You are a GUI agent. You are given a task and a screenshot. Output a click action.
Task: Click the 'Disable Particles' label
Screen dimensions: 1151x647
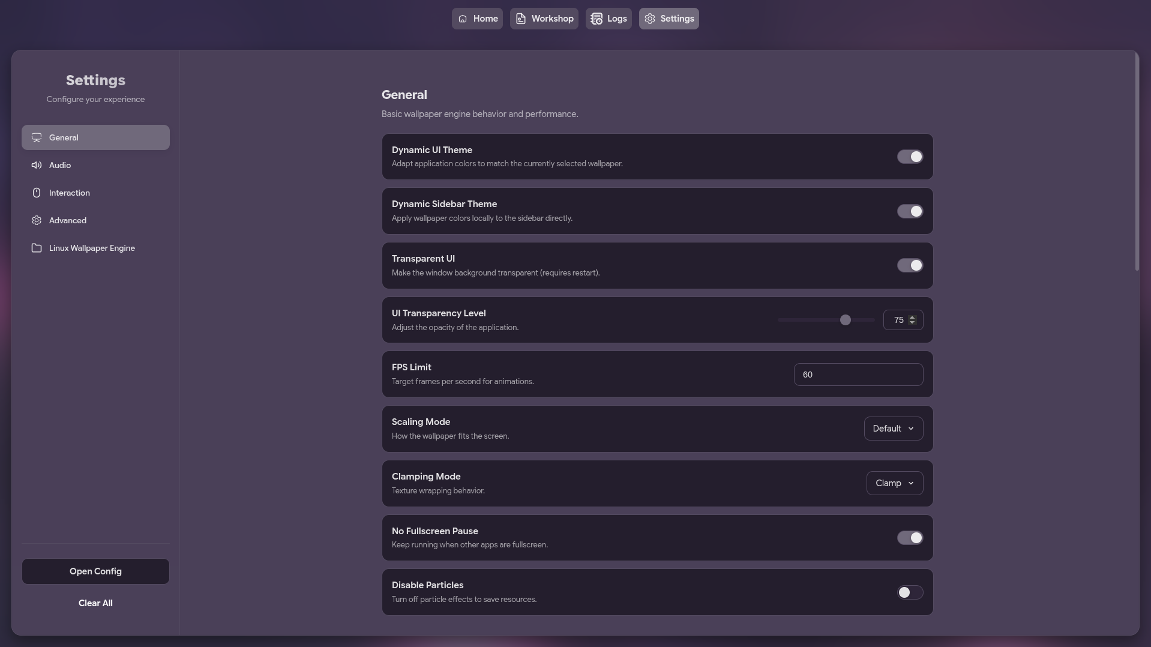pyautogui.click(x=427, y=585)
